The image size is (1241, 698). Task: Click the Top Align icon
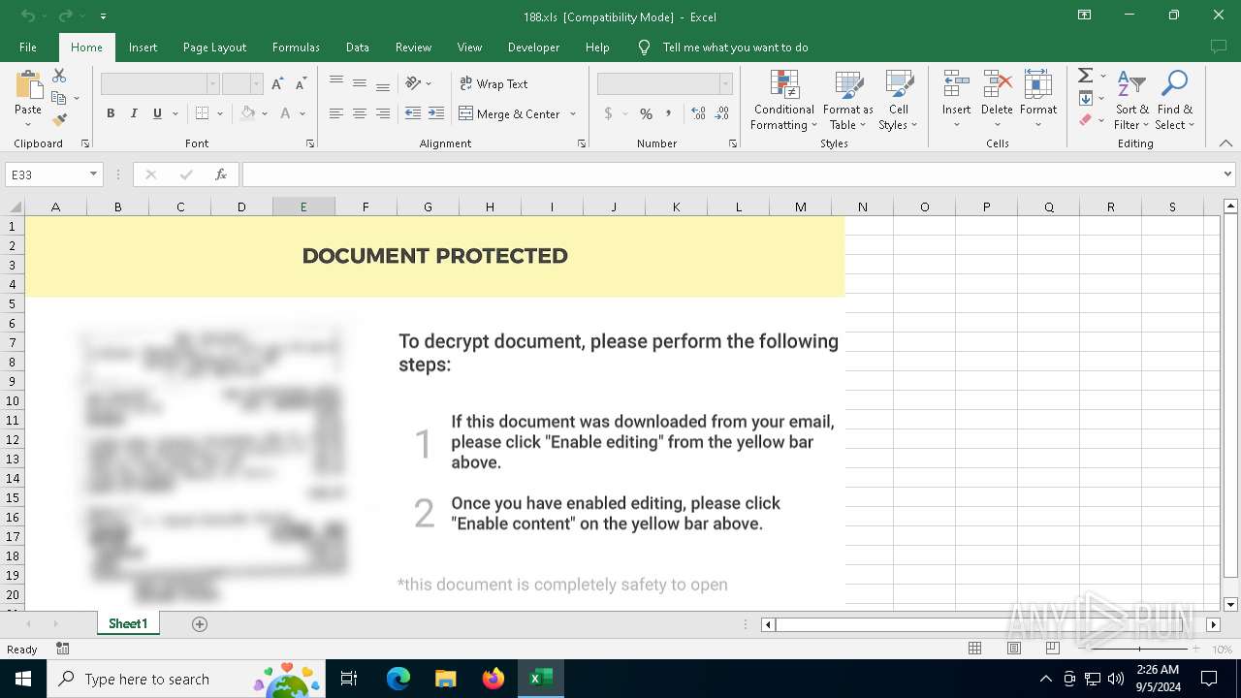coord(336,83)
